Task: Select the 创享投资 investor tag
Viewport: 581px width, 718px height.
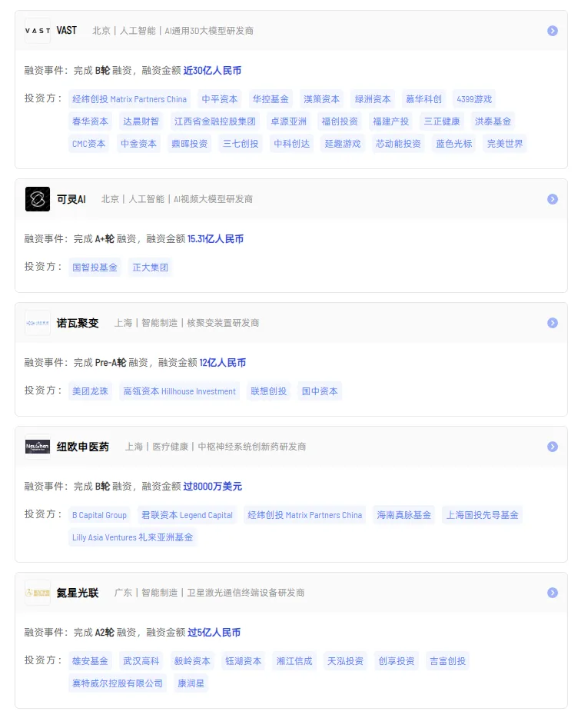Action: tap(397, 661)
